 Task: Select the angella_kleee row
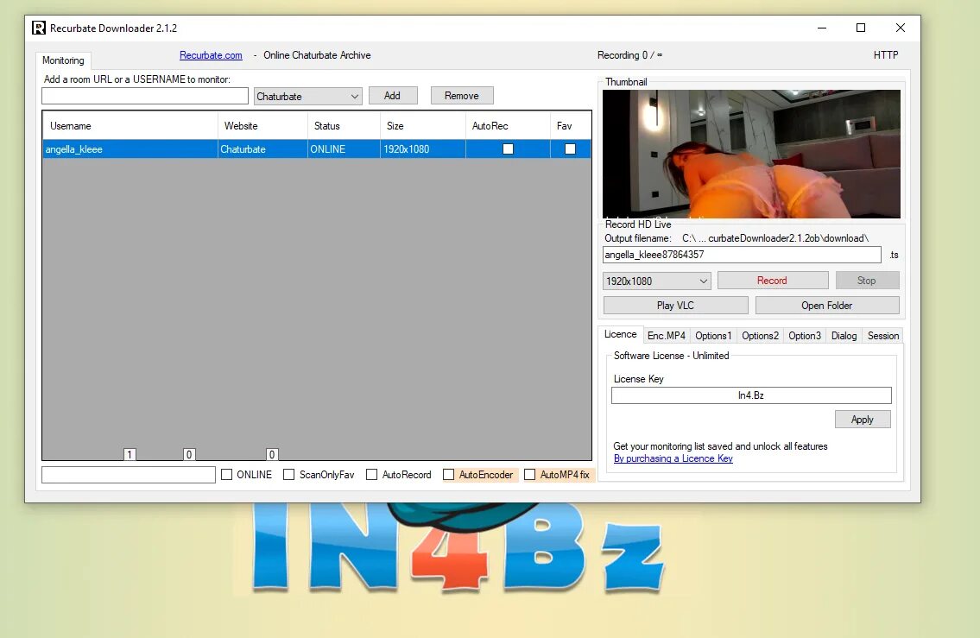tap(317, 148)
